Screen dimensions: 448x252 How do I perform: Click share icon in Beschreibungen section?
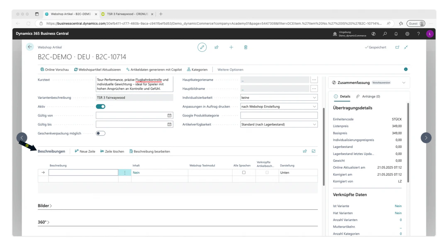(x=305, y=151)
